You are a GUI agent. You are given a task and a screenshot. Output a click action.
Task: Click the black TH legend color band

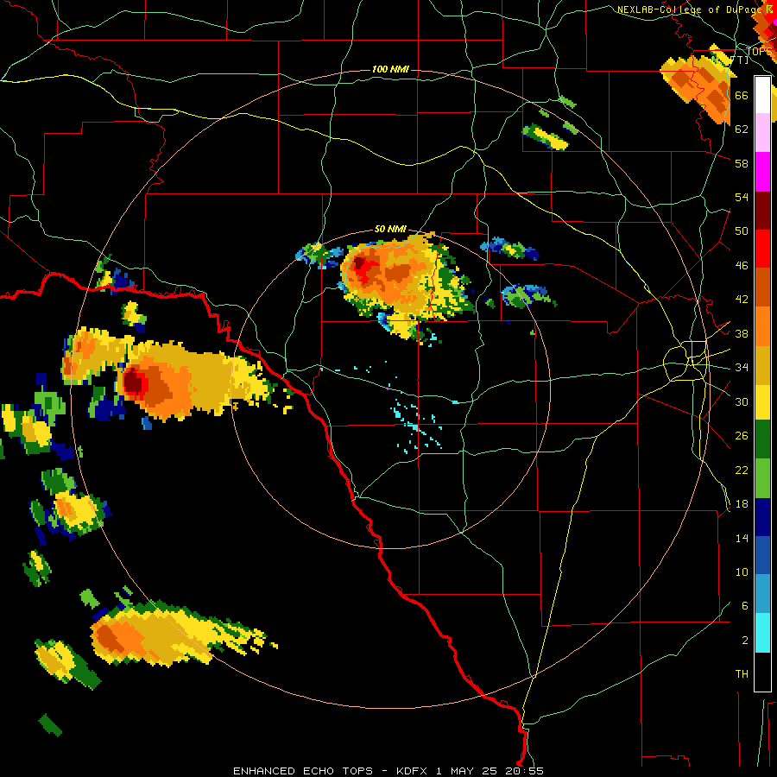coord(762,672)
